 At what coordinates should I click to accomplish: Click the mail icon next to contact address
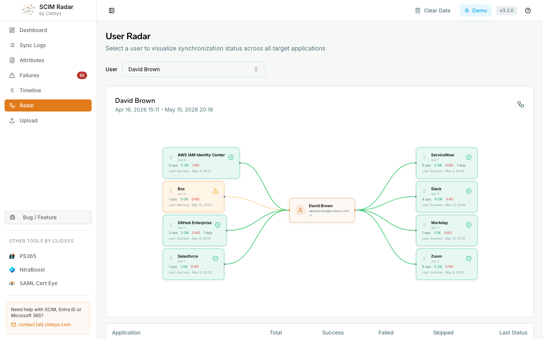tap(14, 325)
